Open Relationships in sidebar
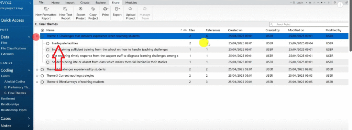 click(x=10, y=104)
